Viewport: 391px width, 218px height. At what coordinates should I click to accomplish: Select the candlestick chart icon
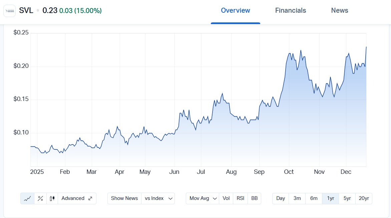point(52,198)
